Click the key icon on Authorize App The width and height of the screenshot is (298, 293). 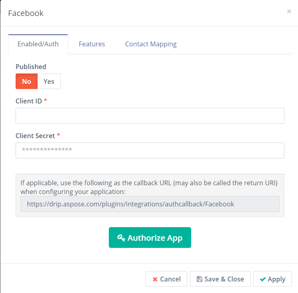(x=121, y=238)
